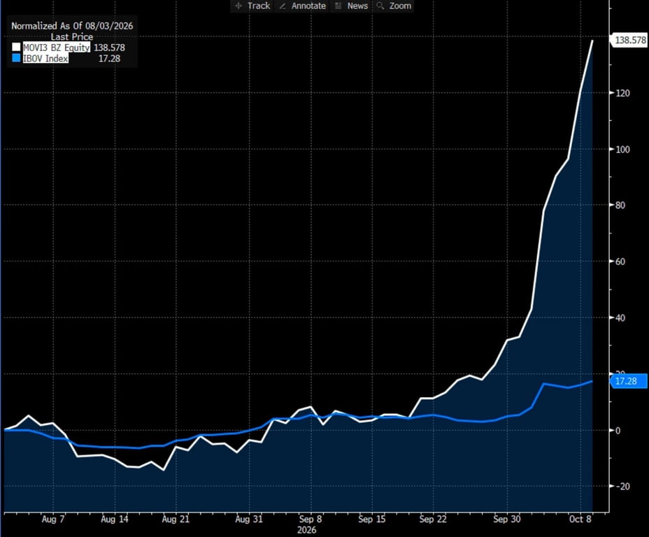The image size is (649, 537).
Task: Click the Annotate pencil icon
Action: tap(283, 6)
